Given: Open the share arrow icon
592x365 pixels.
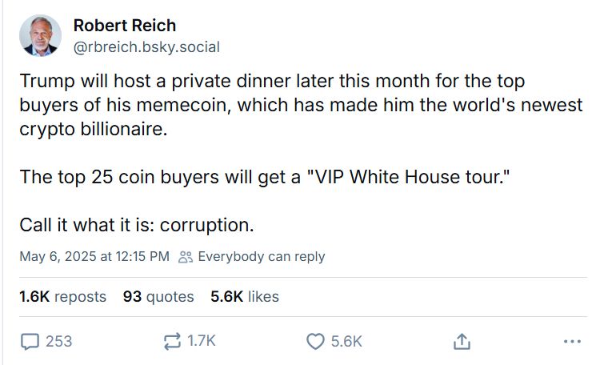Looking at the screenshot, I should click(x=462, y=341).
